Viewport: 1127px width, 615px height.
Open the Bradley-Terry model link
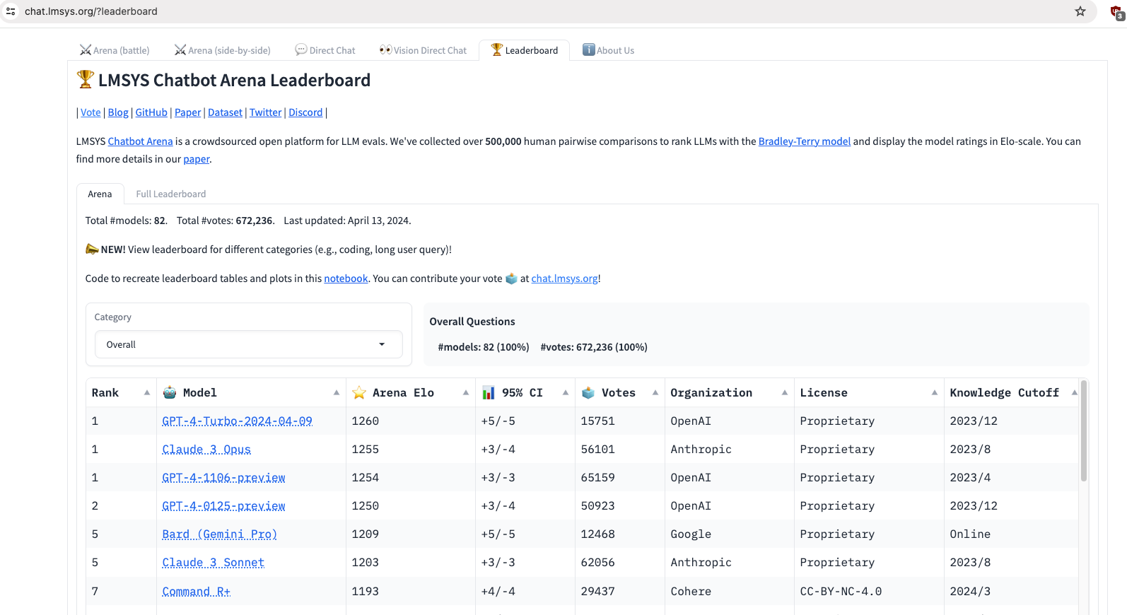(x=805, y=141)
